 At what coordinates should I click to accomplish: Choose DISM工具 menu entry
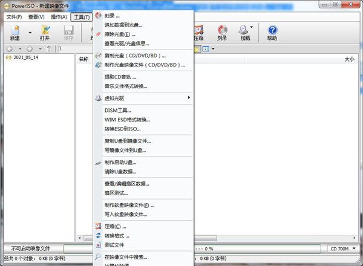143,111
